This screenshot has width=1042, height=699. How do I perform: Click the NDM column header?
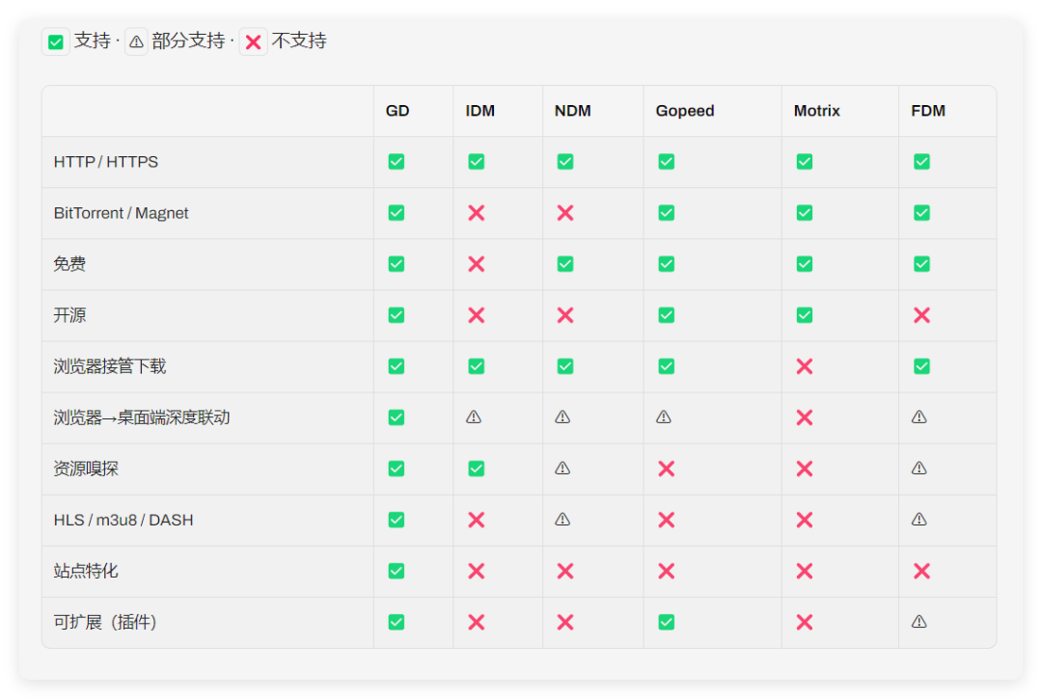pyautogui.click(x=573, y=111)
